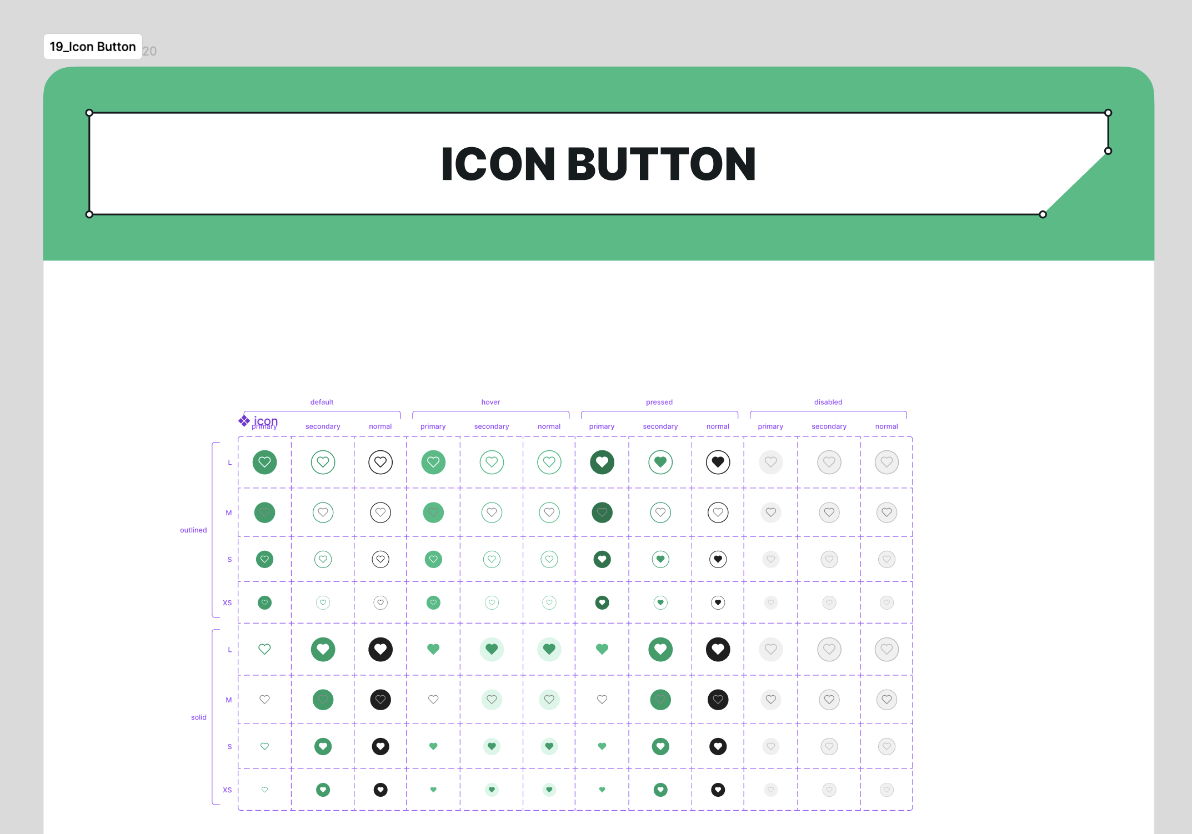The height and width of the screenshot is (834, 1192).
Task: Select the hover state column header
Action: pyautogui.click(x=490, y=402)
